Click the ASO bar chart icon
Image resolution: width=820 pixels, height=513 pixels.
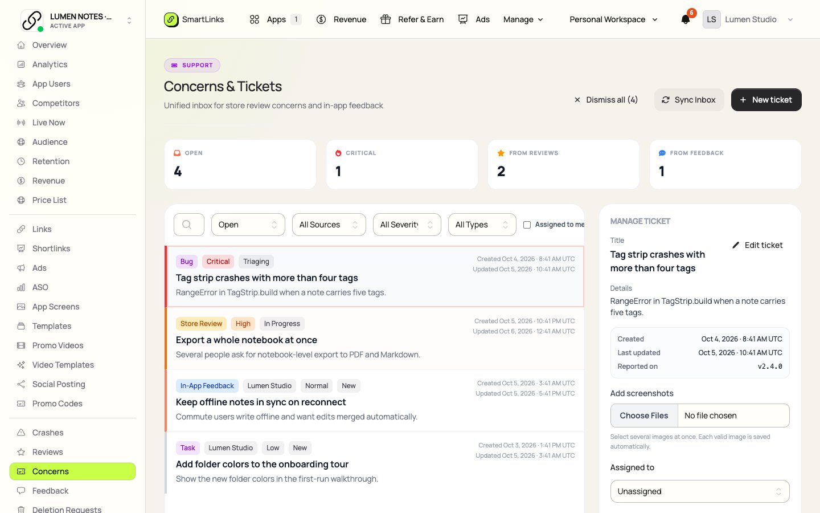[x=21, y=287]
